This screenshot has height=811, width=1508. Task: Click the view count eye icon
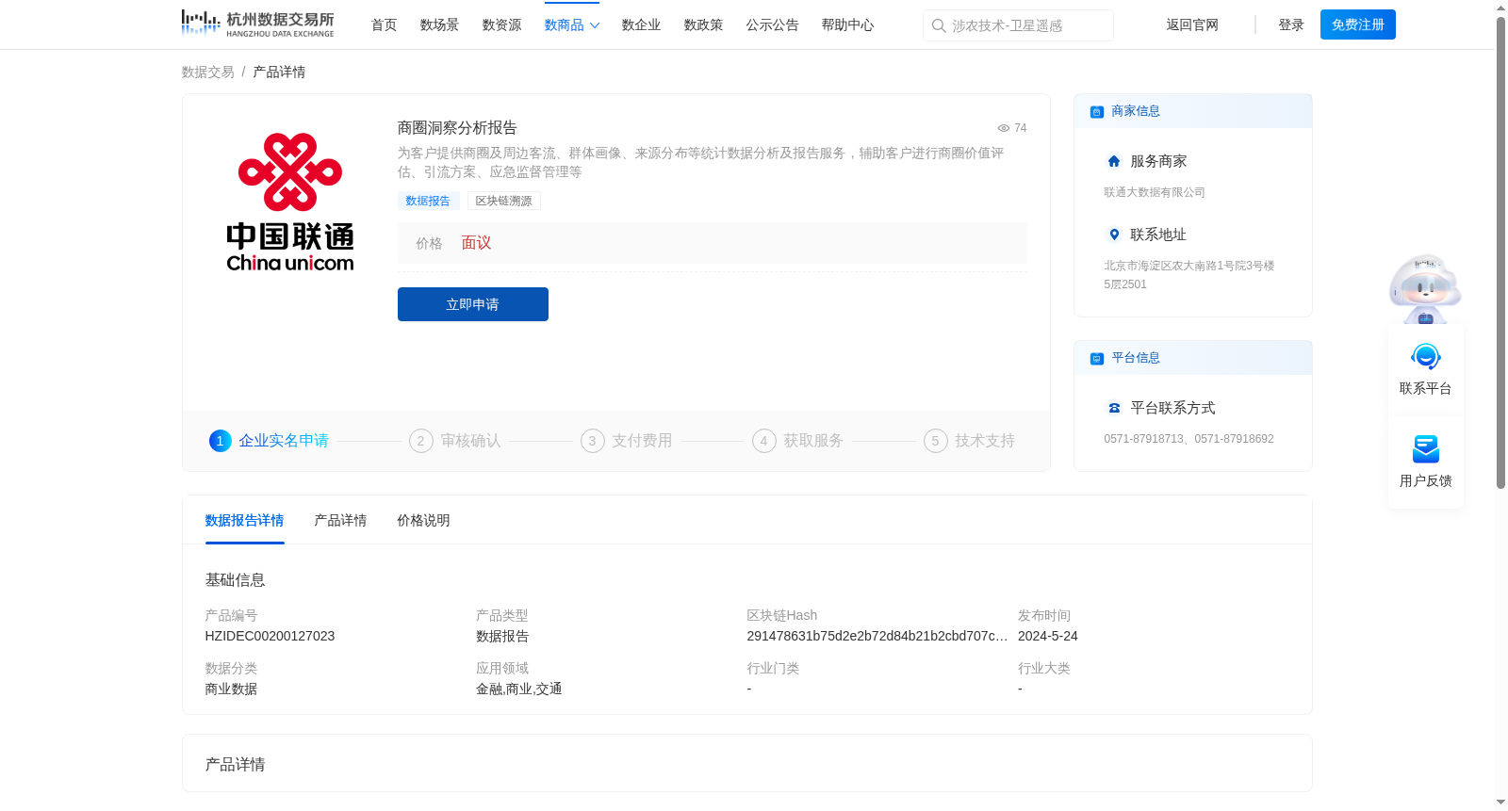click(x=1004, y=128)
